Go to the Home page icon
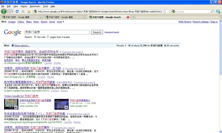 [29, 11]
